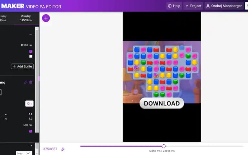This screenshot has height=155, width=248.
Task: Click the DOWNLOAD button in preview
Action: click(x=162, y=103)
